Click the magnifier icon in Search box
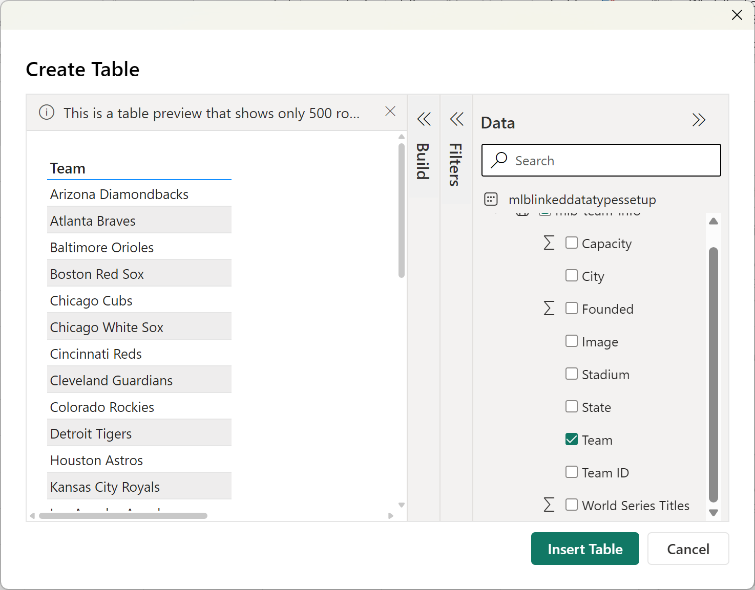Screen dimensions: 755x590 point(499,160)
